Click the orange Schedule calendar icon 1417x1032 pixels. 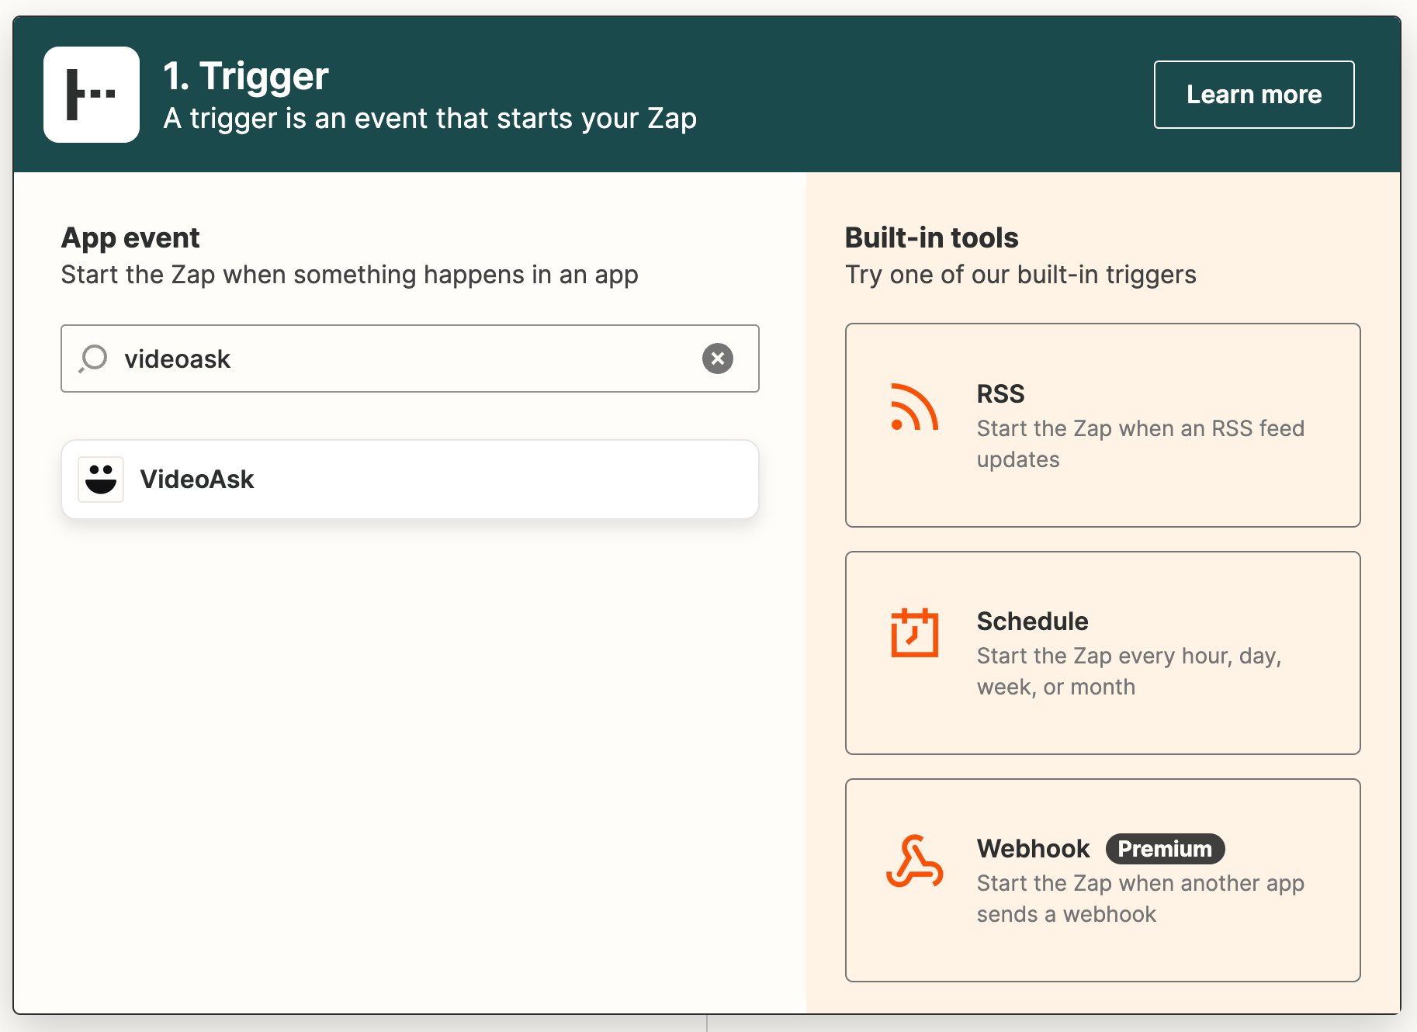pyautogui.click(x=914, y=633)
